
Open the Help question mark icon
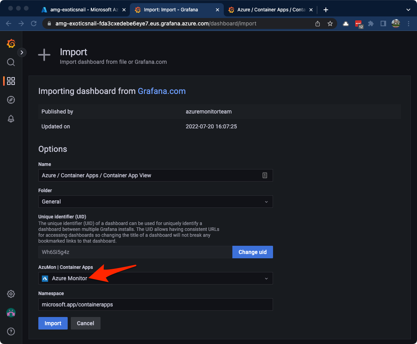11,331
